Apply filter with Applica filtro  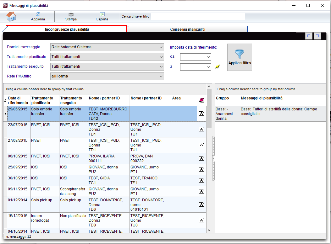240,57
